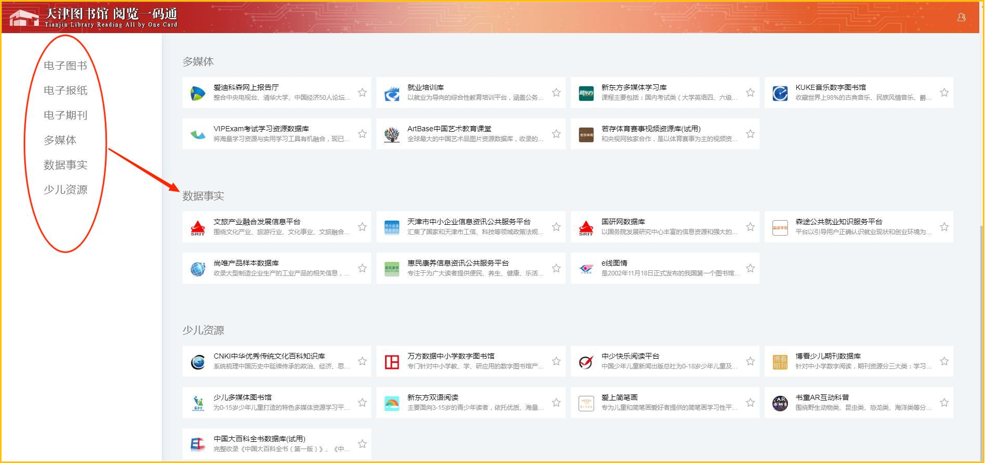Viewport: 986px width, 463px height.
Task: Click the ArtBase中国艺术教育课堂 logo icon
Action: pos(392,134)
